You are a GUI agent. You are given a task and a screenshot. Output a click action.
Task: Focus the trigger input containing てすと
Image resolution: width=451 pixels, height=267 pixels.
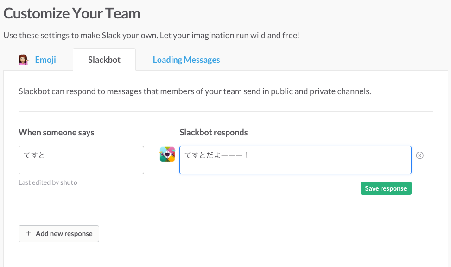(x=81, y=160)
